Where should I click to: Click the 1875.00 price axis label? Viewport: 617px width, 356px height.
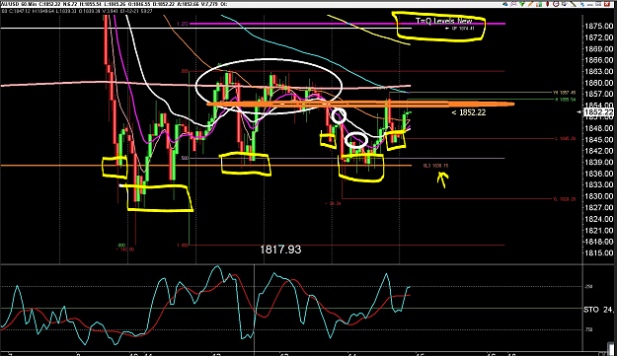click(x=598, y=27)
